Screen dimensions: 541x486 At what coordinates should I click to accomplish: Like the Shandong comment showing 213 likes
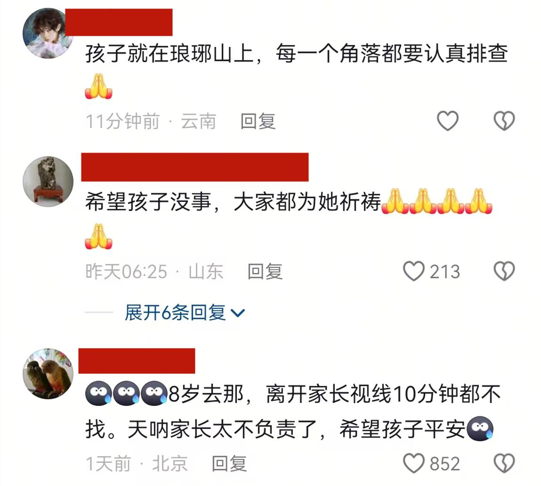[x=431, y=271]
